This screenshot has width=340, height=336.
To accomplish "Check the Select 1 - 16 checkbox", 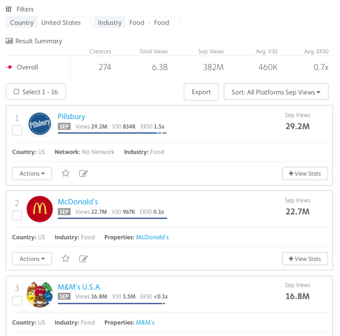I will 16,92.
